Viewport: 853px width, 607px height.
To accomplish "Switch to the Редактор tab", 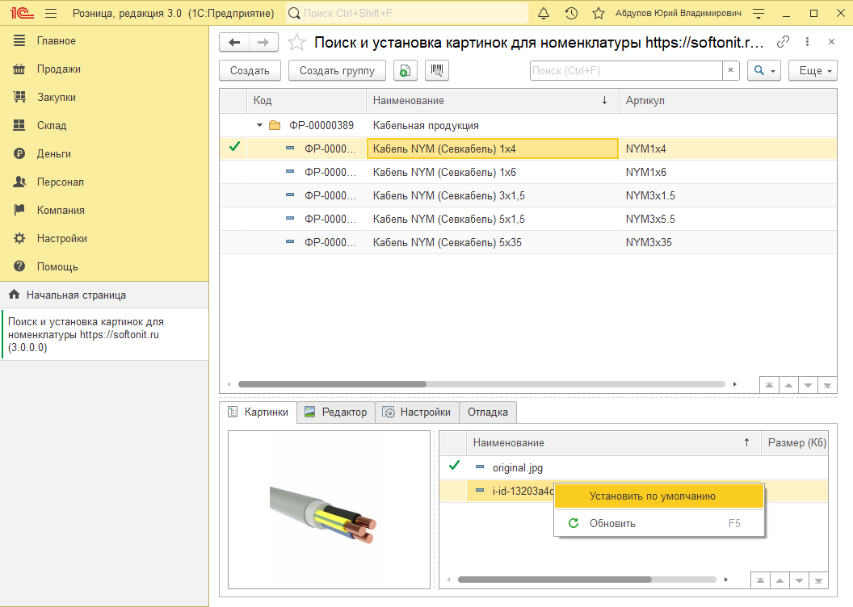I will tap(336, 412).
